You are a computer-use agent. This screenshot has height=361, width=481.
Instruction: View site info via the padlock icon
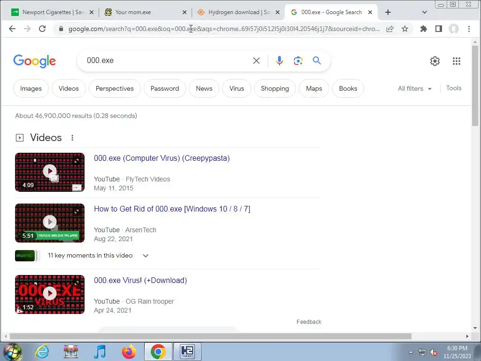tap(61, 29)
